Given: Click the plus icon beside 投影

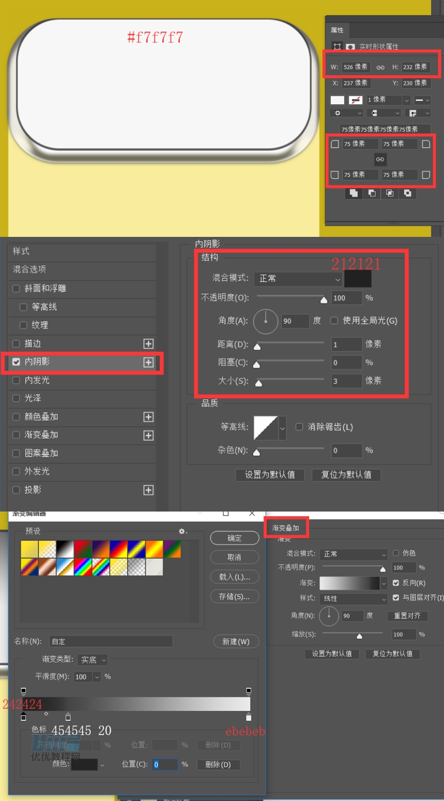Looking at the screenshot, I should click(x=149, y=490).
